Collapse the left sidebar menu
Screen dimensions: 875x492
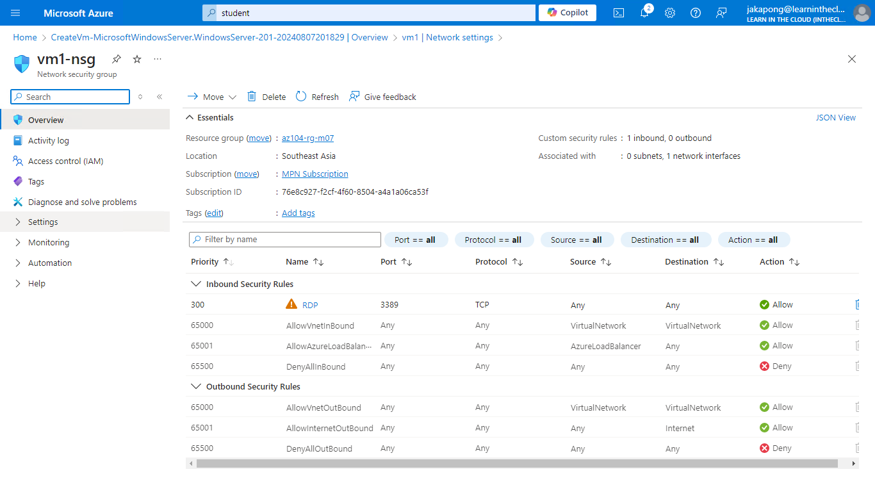click(x=159, y=97)
